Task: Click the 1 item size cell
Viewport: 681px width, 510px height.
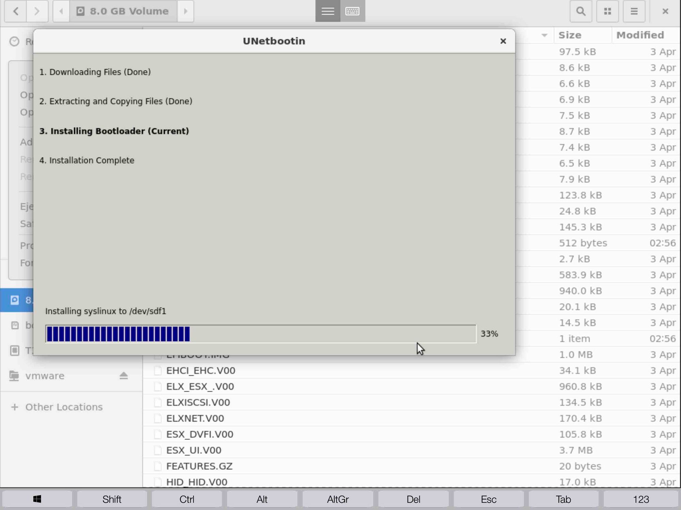Action: (x=574, y=339)
